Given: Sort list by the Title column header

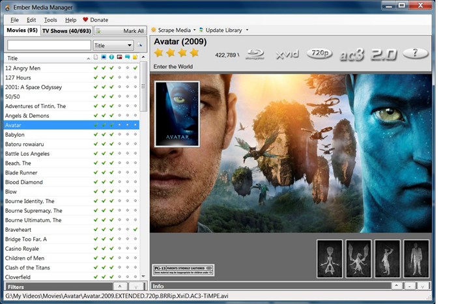Looking at the screenshot, I should pyautogui.click(x=48, y=58).
